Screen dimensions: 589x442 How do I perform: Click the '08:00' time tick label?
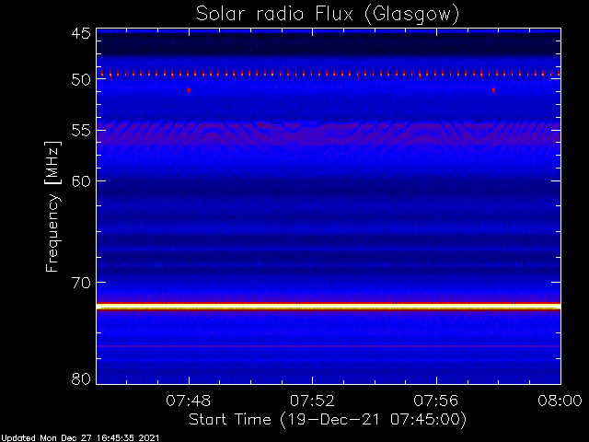point(560,401)
